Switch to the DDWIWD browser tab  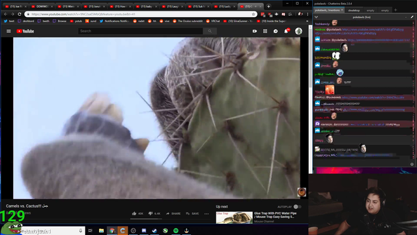point(42,7)
